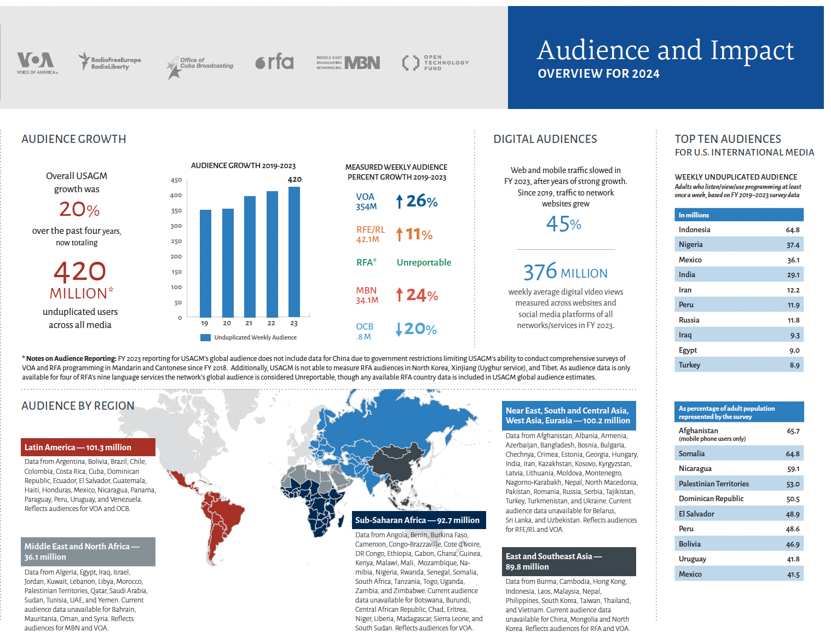Click the Turkey 8.9 row
Image resolution: width=831 pixels, height=643 pixels.
[x=739, y=365]
